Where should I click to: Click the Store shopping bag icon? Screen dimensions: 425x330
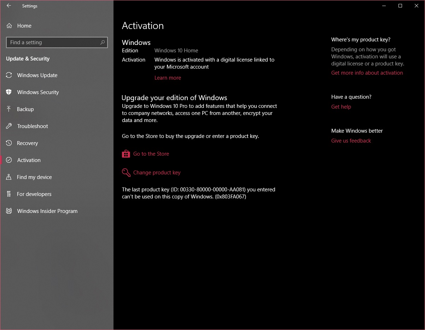126,154
